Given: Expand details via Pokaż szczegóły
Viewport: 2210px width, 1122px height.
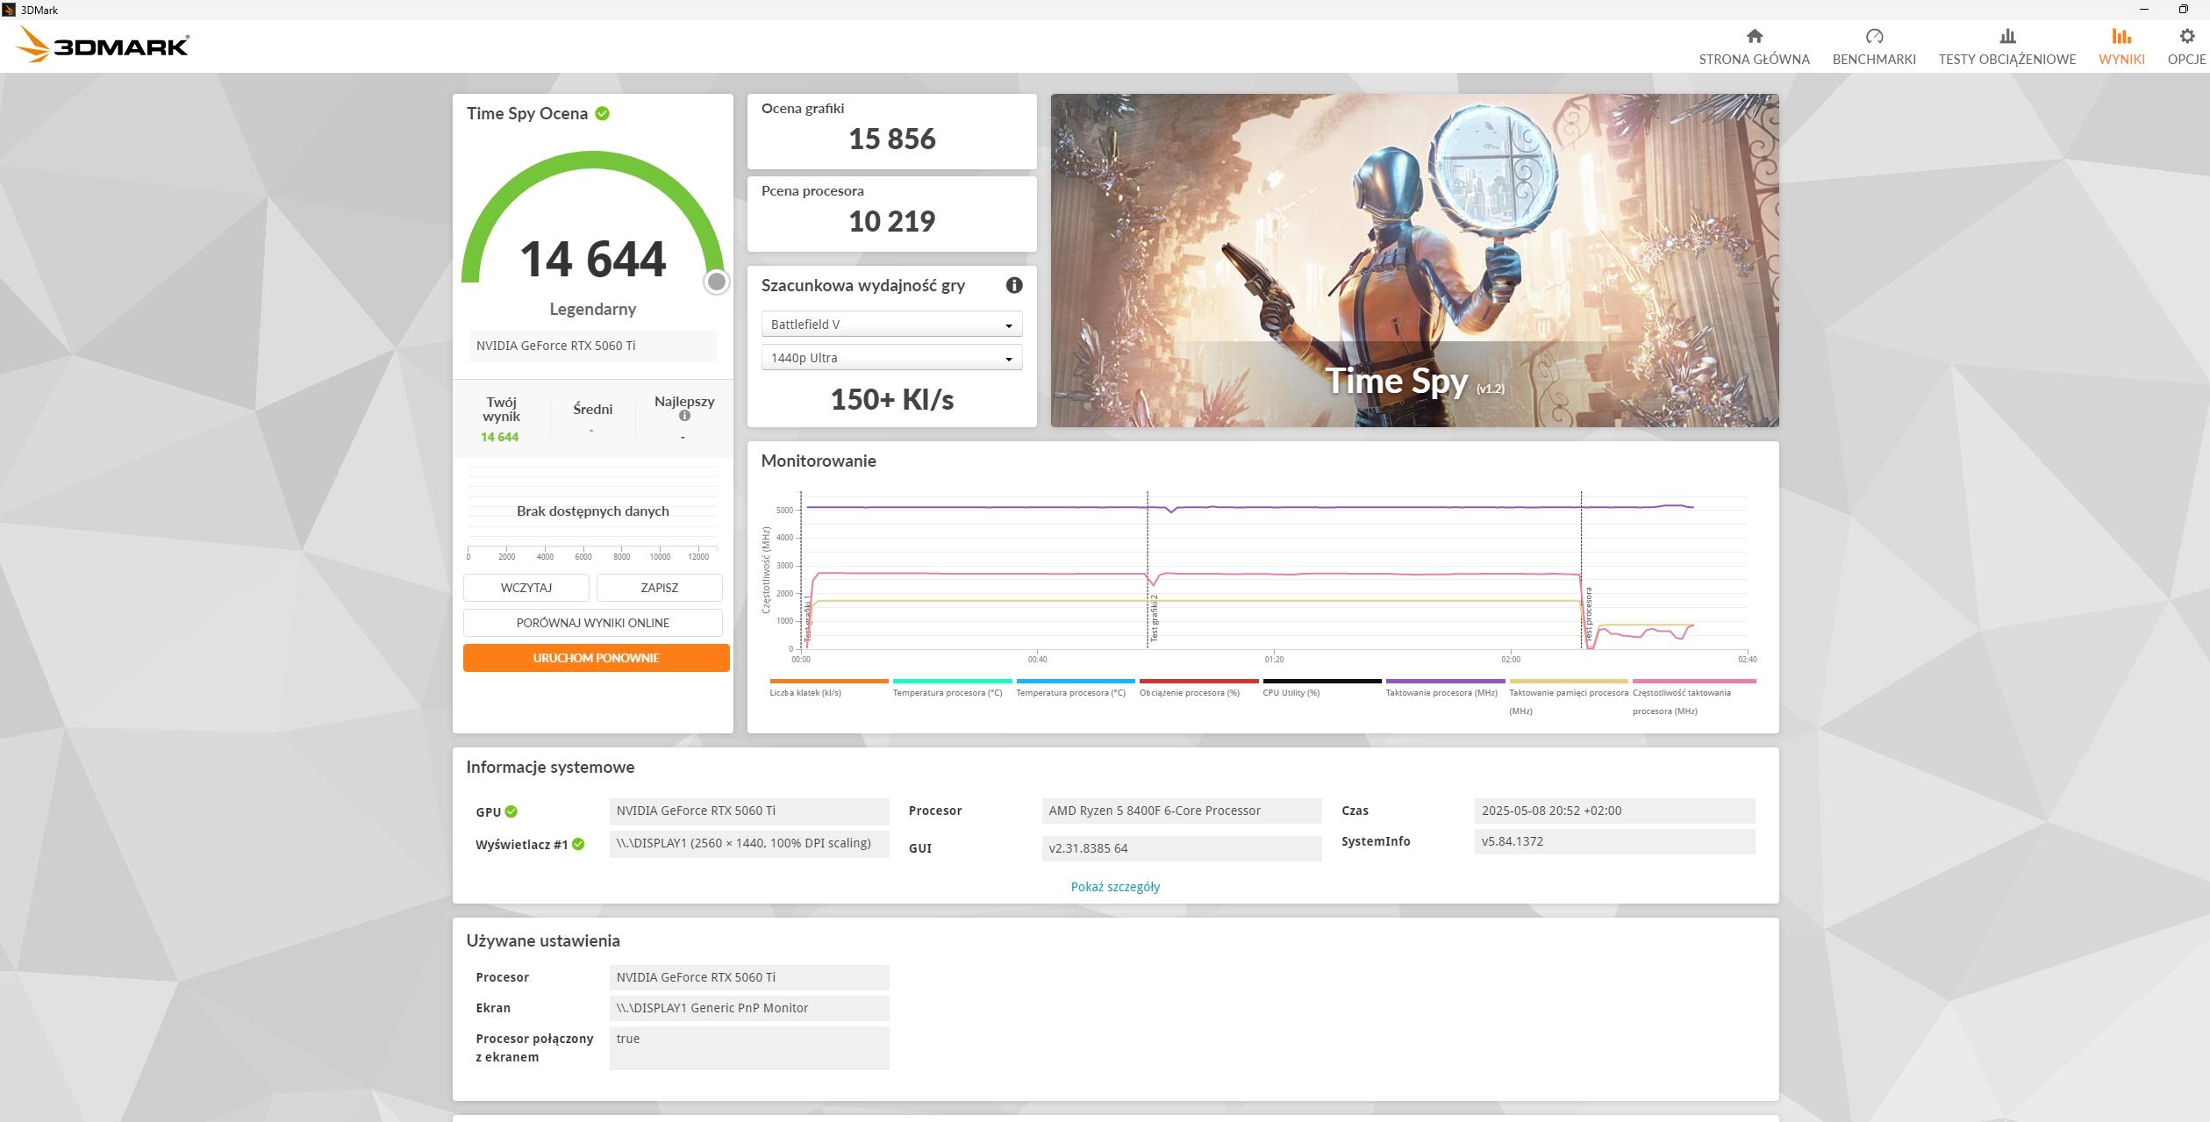Looking at the screenshot, I should [x=1115, y=887].
